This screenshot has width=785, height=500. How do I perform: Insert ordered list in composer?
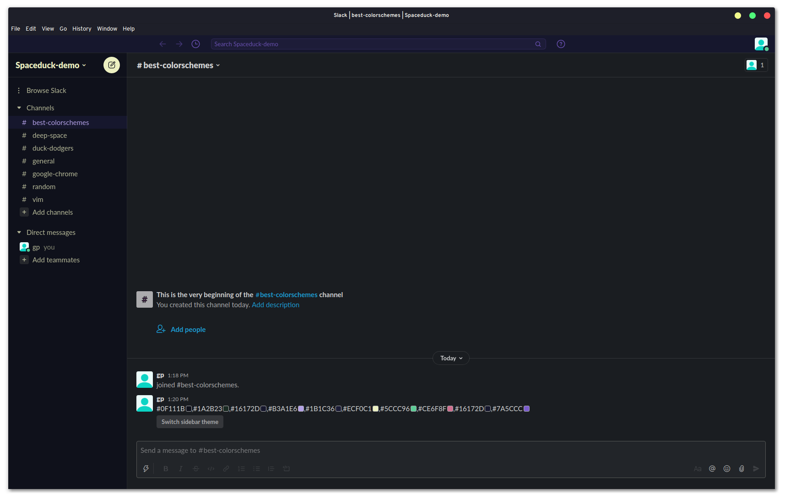coord(241,468)
